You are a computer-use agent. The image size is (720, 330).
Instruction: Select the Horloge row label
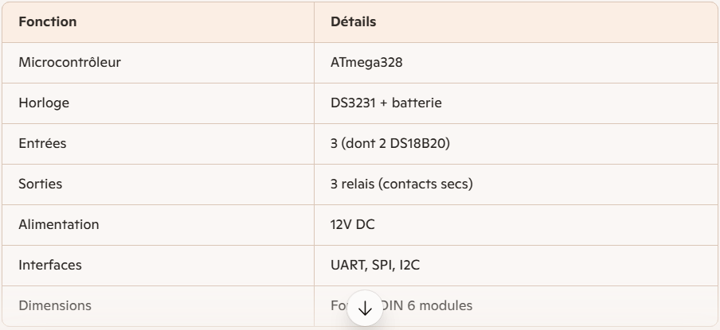pyautogui.click(x=43, y=103)
